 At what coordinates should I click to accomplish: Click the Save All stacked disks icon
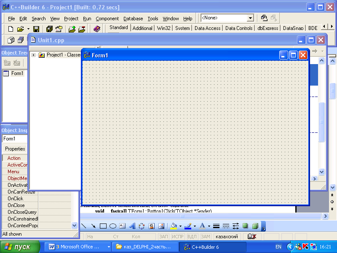pyautogui.click(x=49, y=29)
